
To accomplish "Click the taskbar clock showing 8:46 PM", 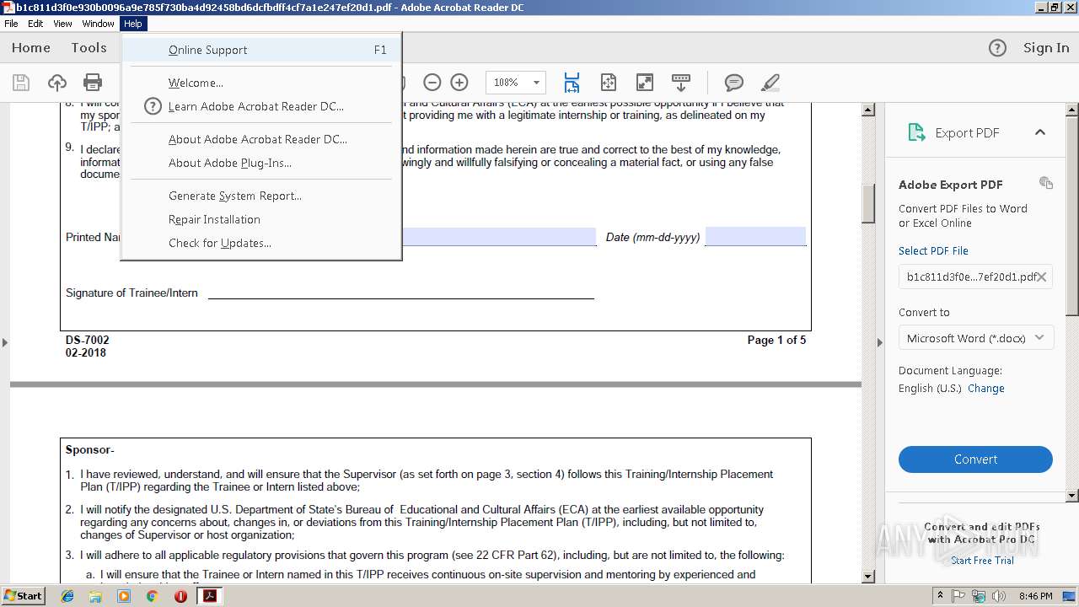I will pyautogui.click(x=1035, y=596).
